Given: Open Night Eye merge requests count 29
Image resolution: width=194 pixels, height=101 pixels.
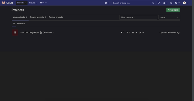Looking at the screenshot, I should pos(134,32).
